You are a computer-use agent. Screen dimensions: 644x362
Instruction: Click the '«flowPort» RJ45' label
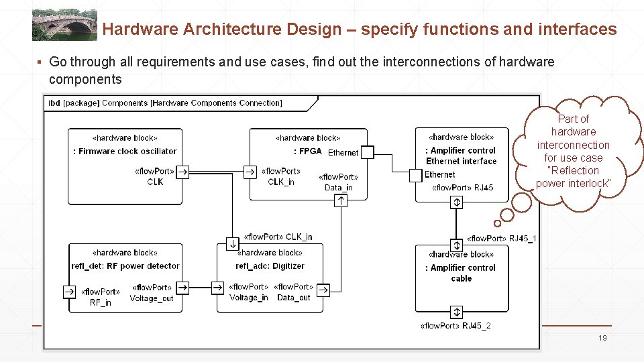coord(462,188)
